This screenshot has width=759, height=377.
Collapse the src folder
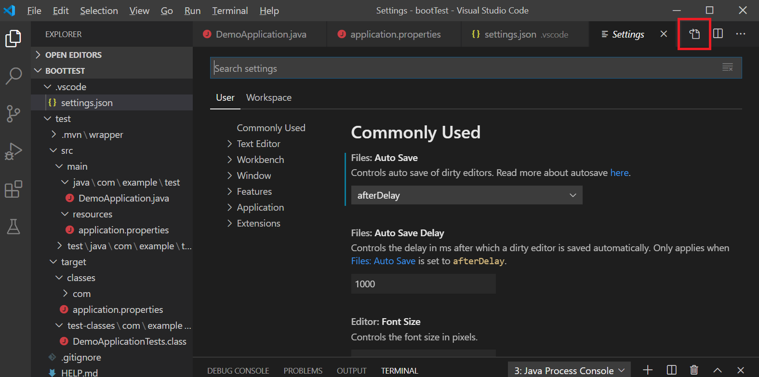pos(112,150)
